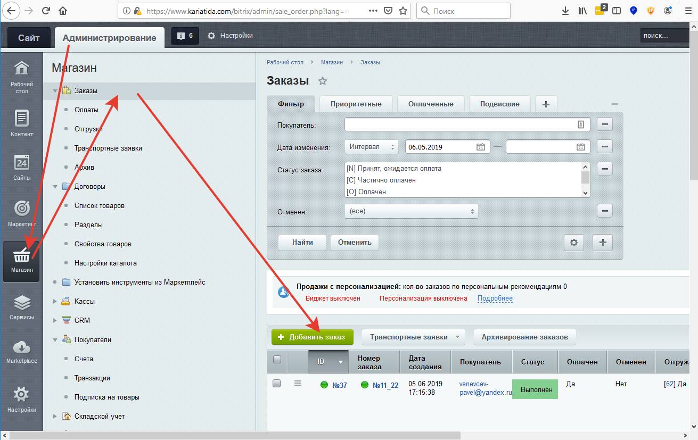Click the Подробнее link

coord(495,298)
